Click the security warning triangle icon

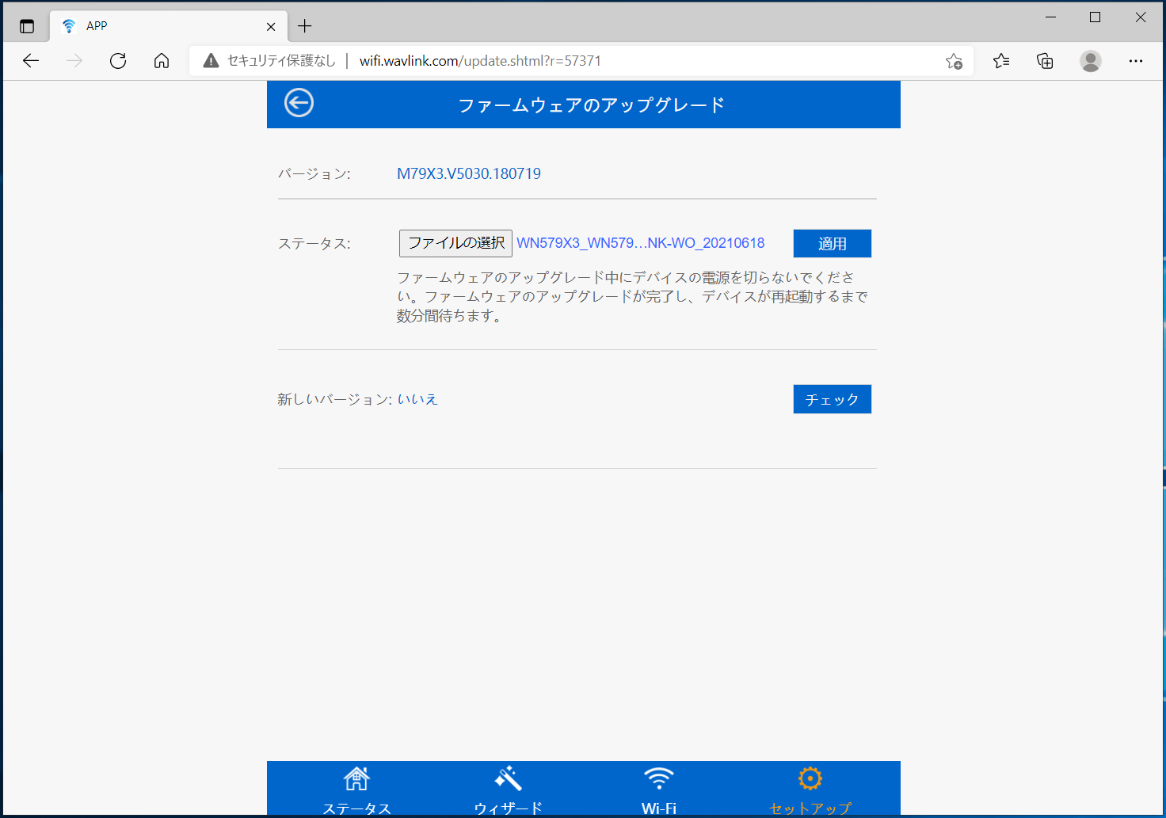(x=211, y=61)
